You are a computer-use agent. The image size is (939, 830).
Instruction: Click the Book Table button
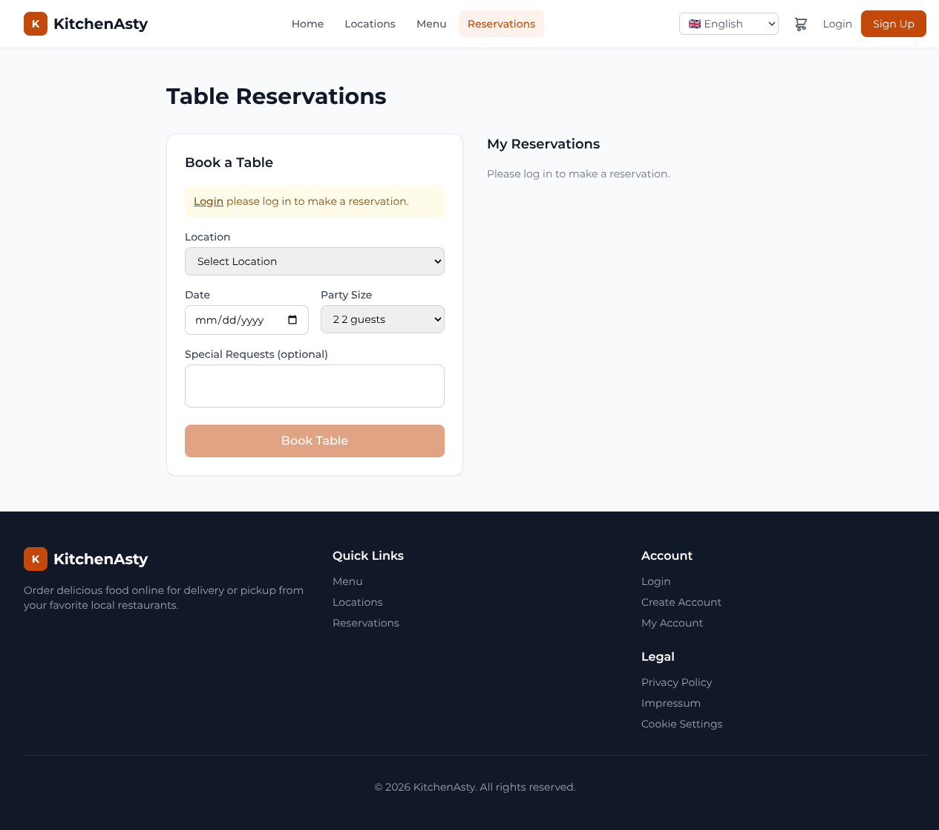click(x=314, y=440)
